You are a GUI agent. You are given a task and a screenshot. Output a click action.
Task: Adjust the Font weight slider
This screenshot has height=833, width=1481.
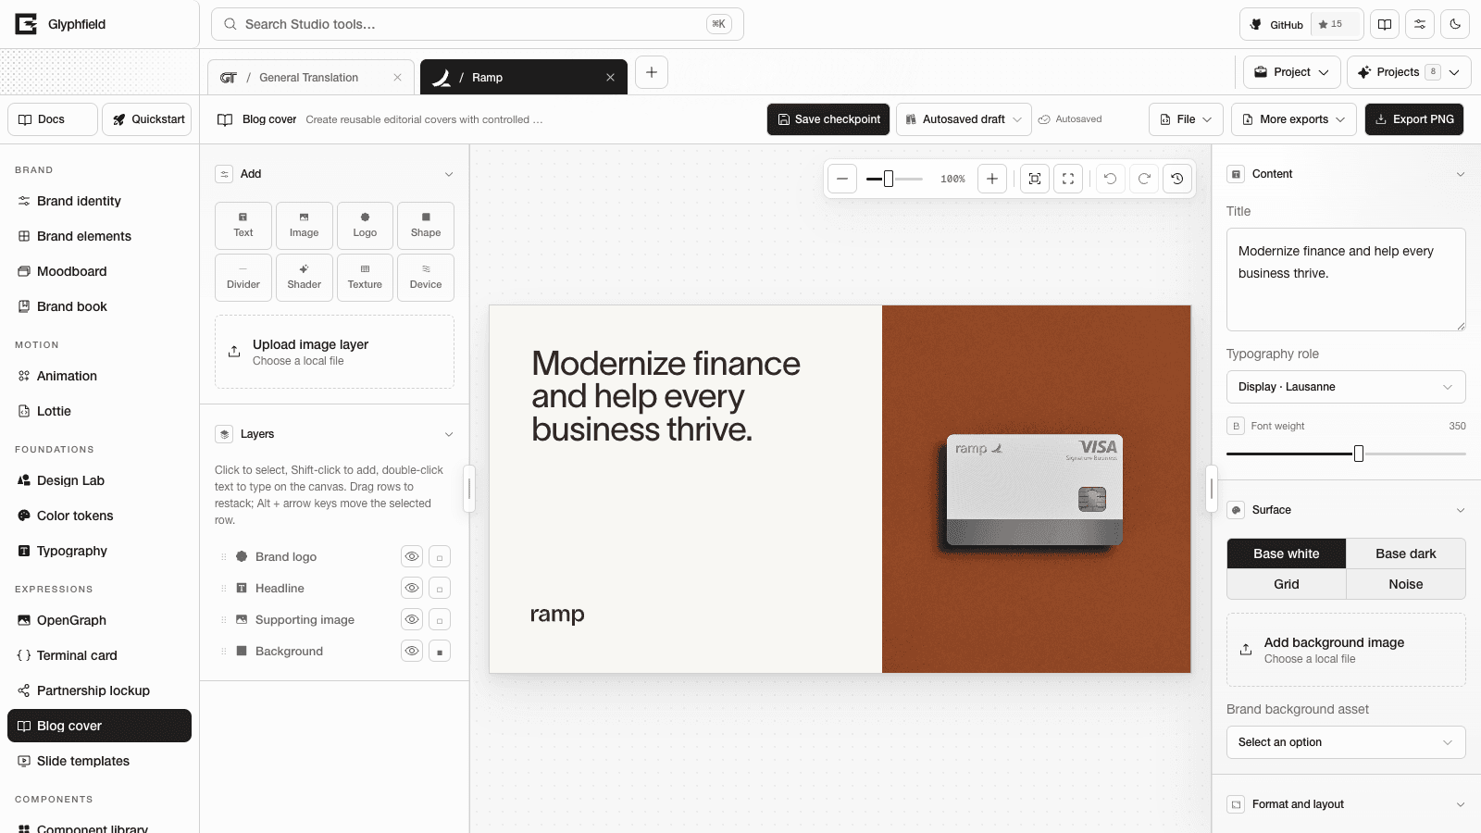(1346, 454)
